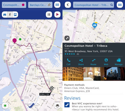Open the grid menu on left screen

[57, 5]
